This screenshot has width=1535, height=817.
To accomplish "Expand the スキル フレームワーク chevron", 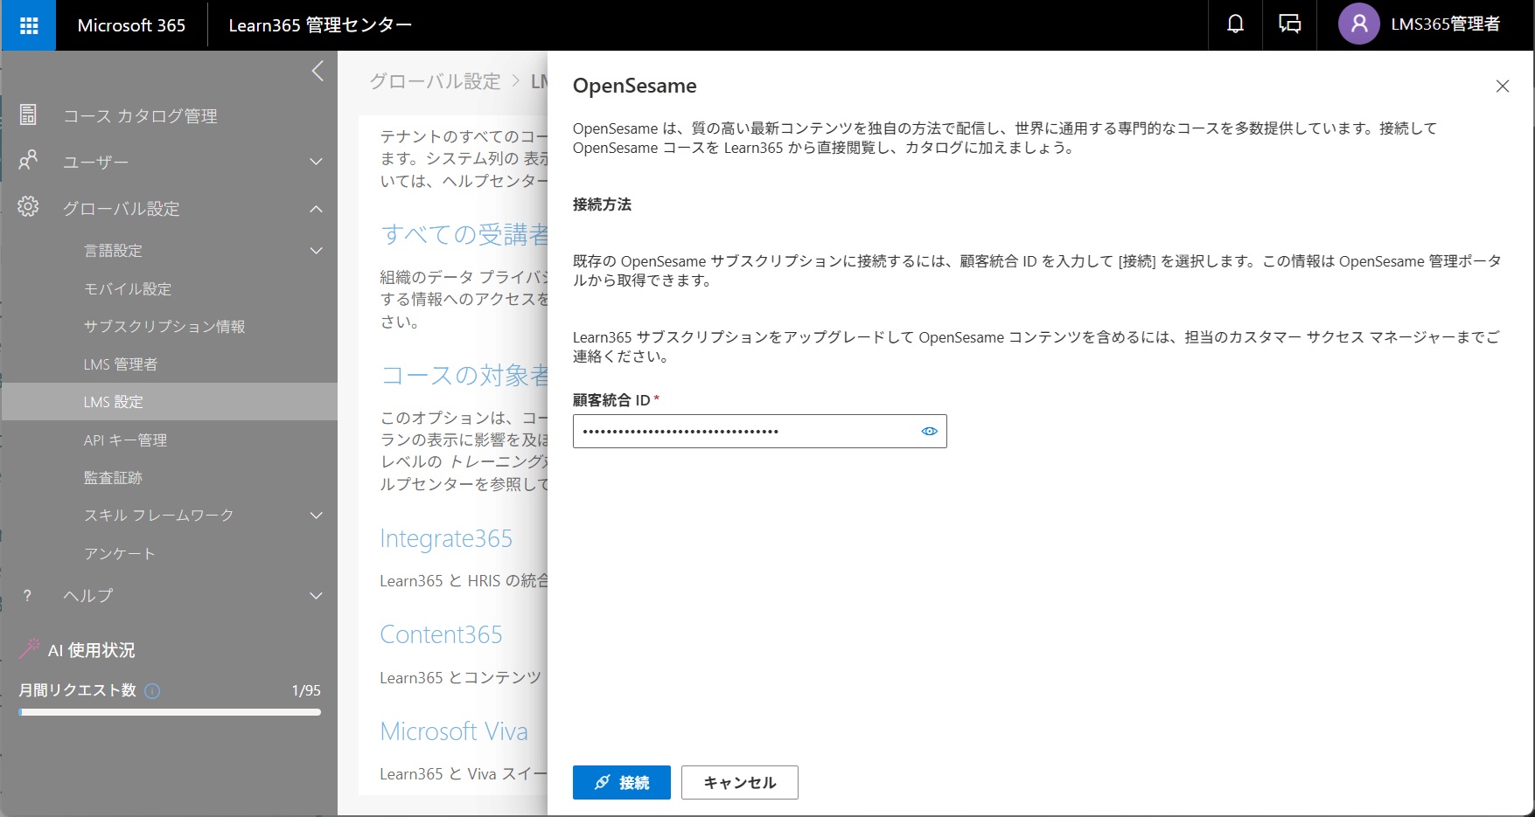I will [x=317, y=516].
